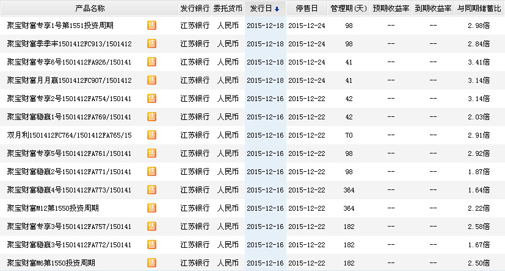The height and width of the screenshot is (271, 505).
Task: Sort by 委托货币 column header
Action: coord(228,9)
